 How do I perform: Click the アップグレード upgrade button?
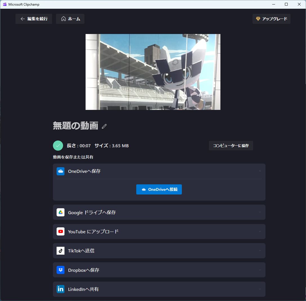[x=271, y=19]
